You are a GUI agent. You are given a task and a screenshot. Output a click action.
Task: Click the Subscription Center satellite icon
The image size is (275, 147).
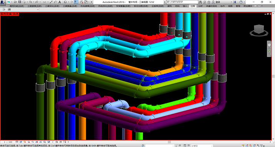coord(205,2)
